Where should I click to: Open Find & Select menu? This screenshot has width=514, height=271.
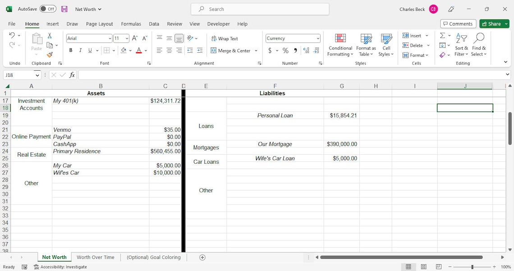[x=479, y=45]
